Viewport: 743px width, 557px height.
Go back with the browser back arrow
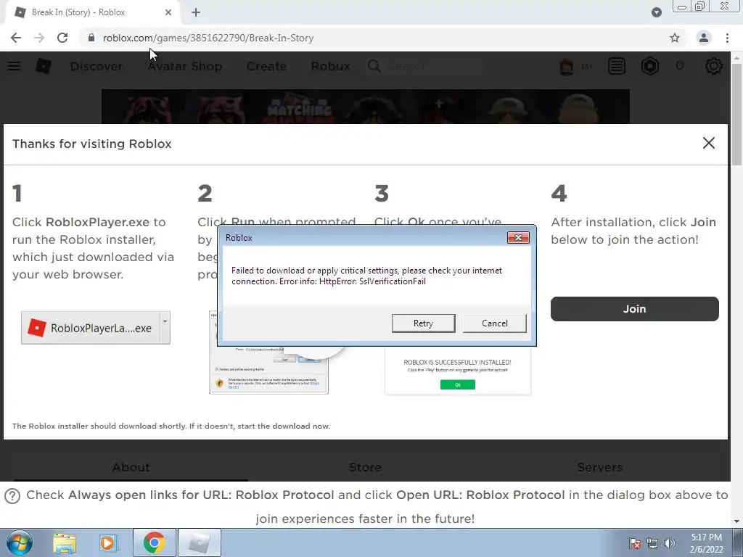16,38
